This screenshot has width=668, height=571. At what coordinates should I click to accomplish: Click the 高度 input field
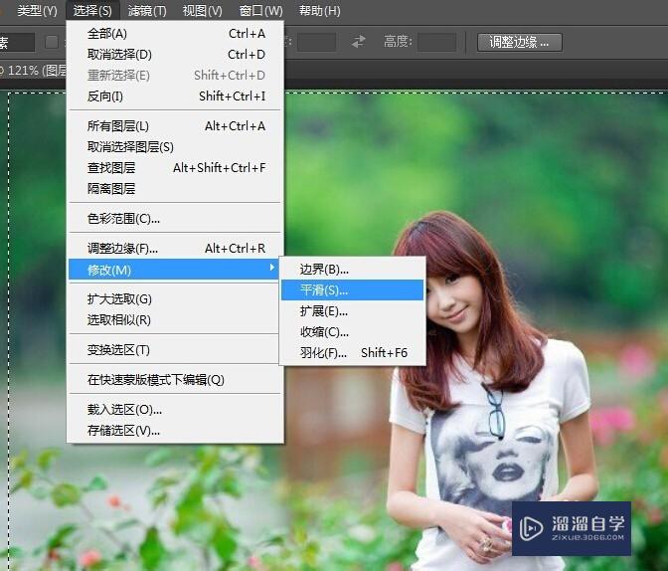(x=437, y=42)
